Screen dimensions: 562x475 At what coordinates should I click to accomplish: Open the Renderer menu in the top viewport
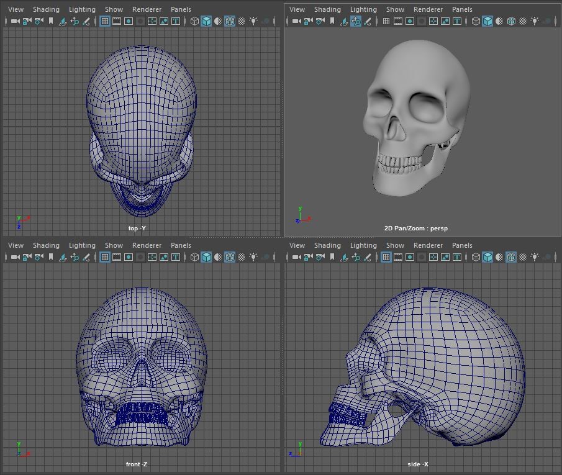[x=147, y=9]
